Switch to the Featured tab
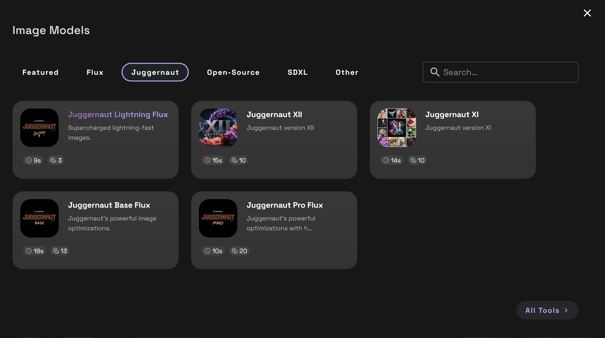The image size is (605, 338). 41,72
